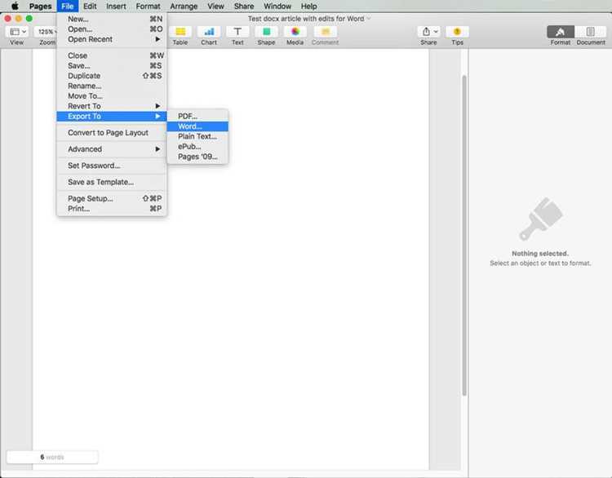
Task: Choose Save... from File menu
Action: pyautogui.click(x=112, y=65)
